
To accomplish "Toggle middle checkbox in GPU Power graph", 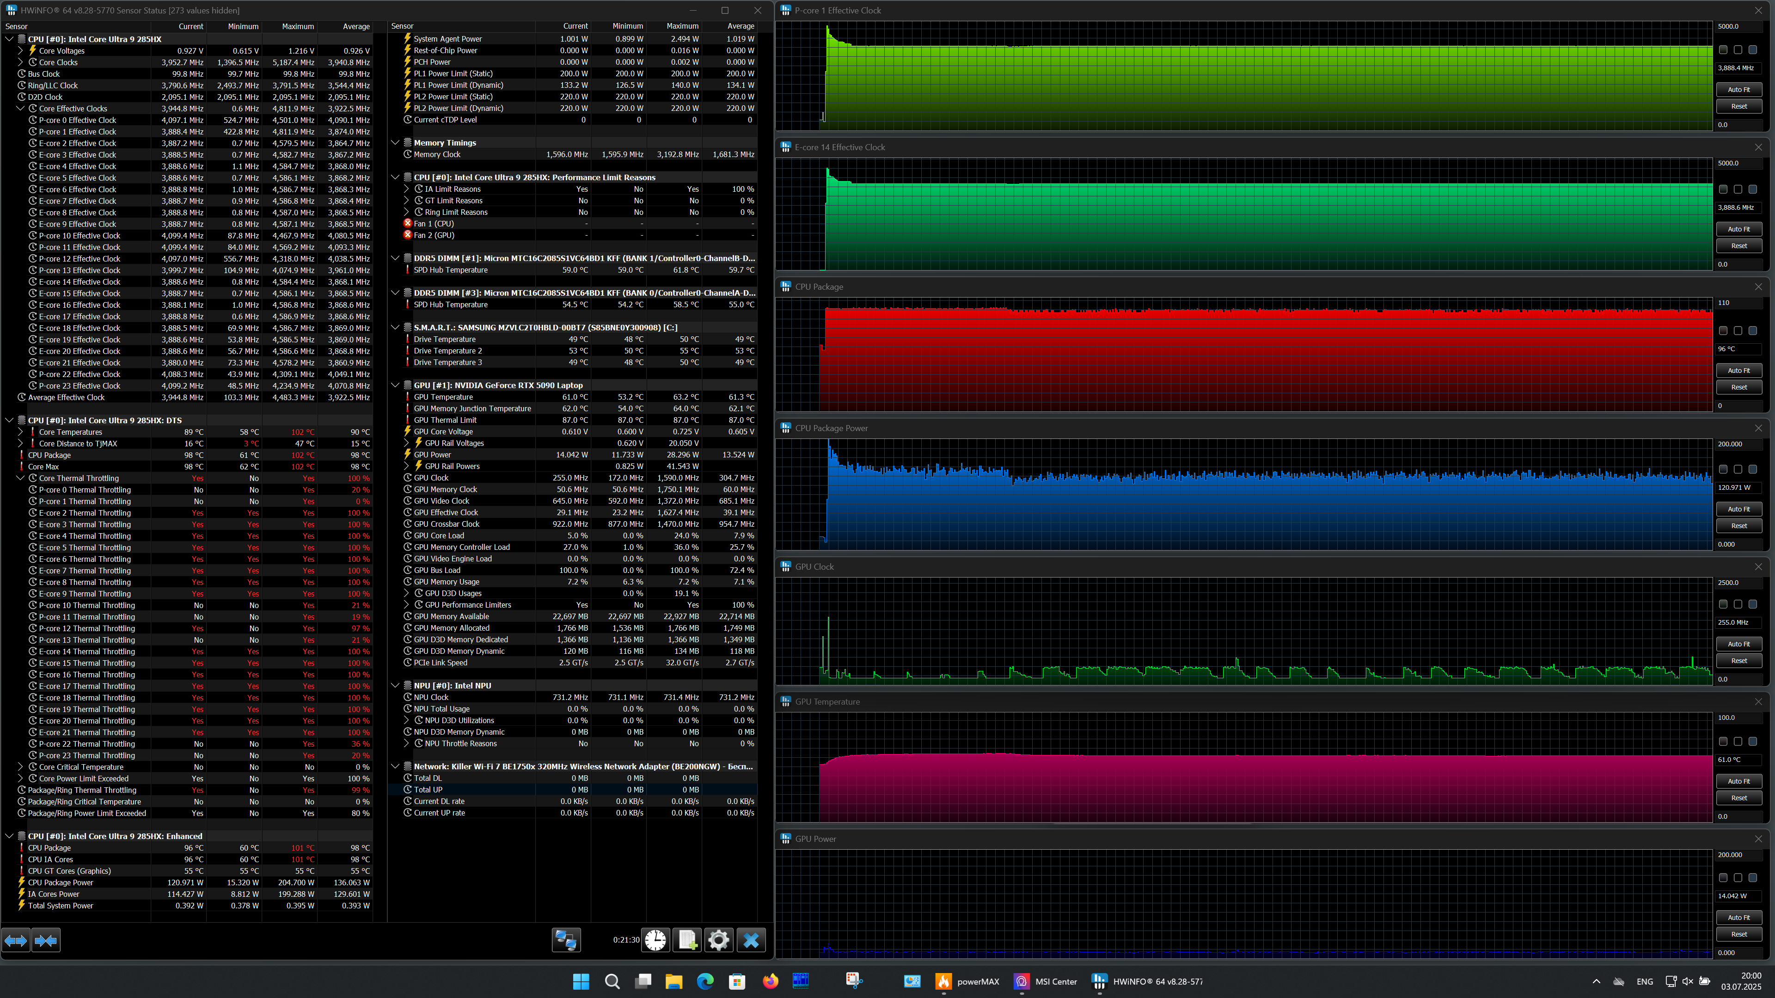I will click(x=1738, y=877).
